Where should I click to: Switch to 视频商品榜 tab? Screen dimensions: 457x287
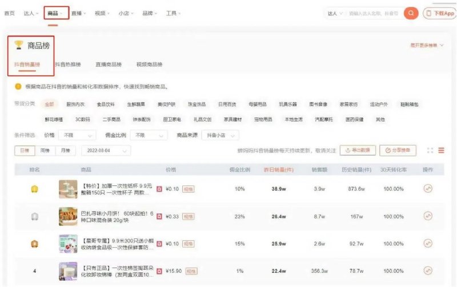[149, 64]
